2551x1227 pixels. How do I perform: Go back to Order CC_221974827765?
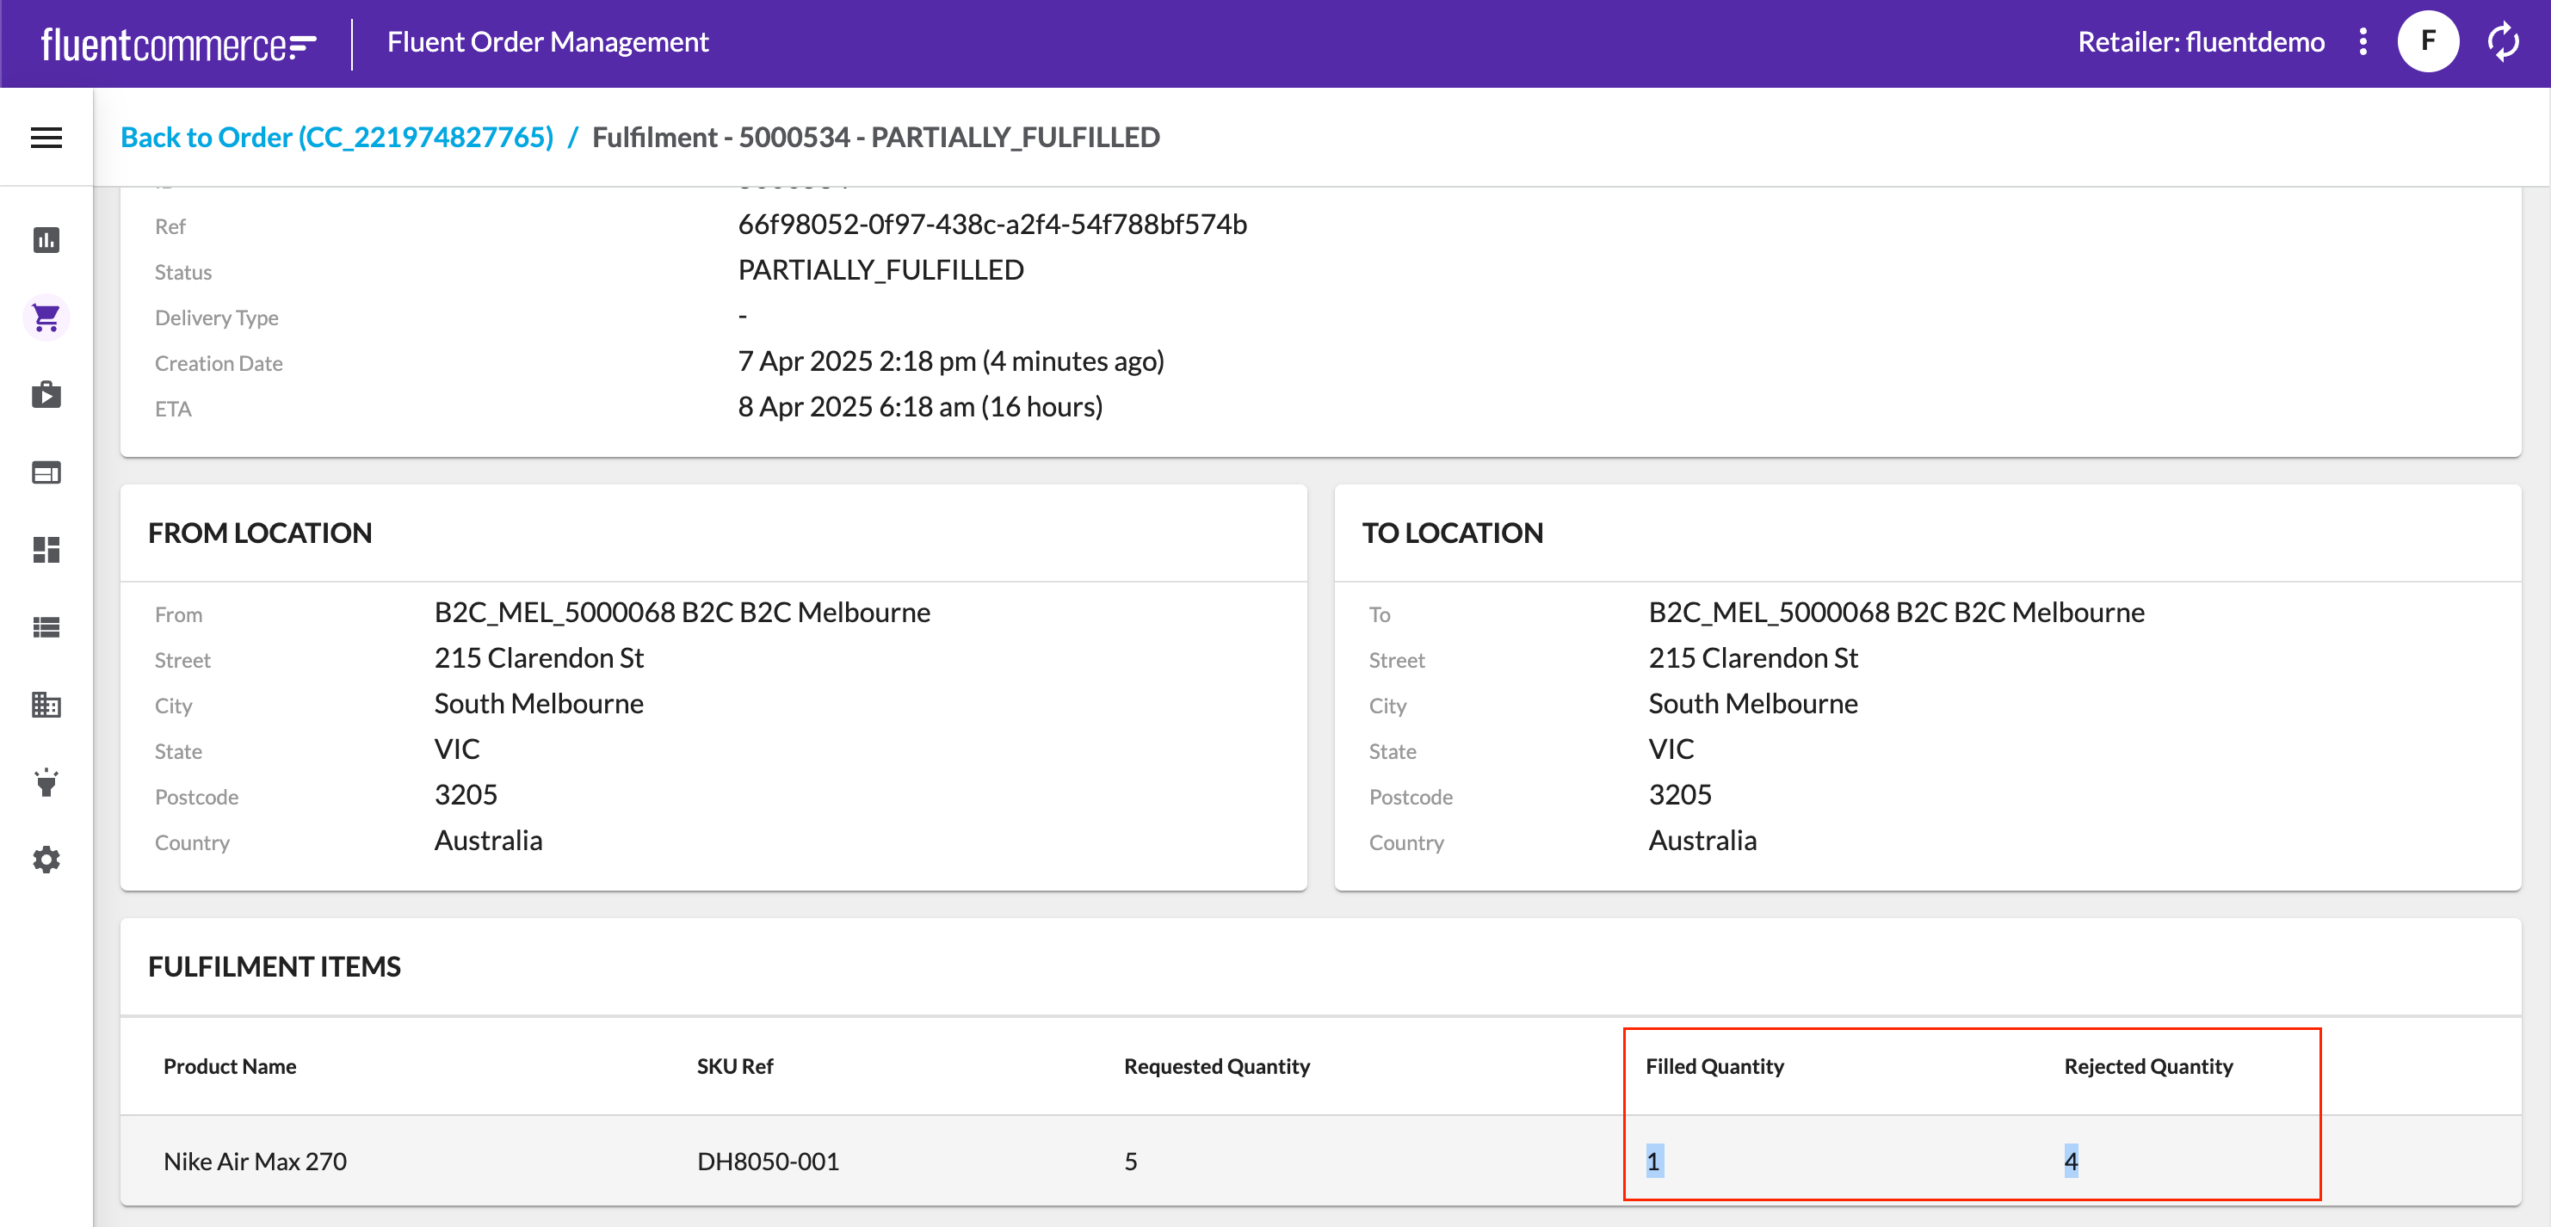[x=337, y=138]
